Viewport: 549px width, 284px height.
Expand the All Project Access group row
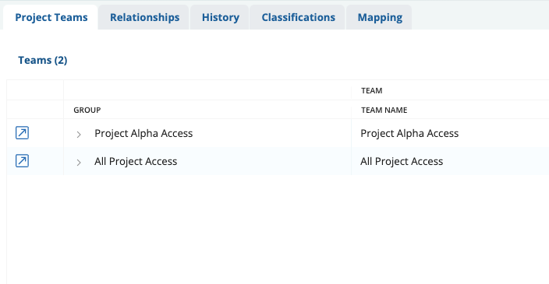point(79,162)
